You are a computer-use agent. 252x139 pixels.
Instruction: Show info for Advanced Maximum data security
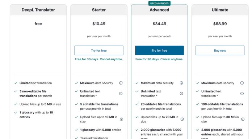point(181,83)
